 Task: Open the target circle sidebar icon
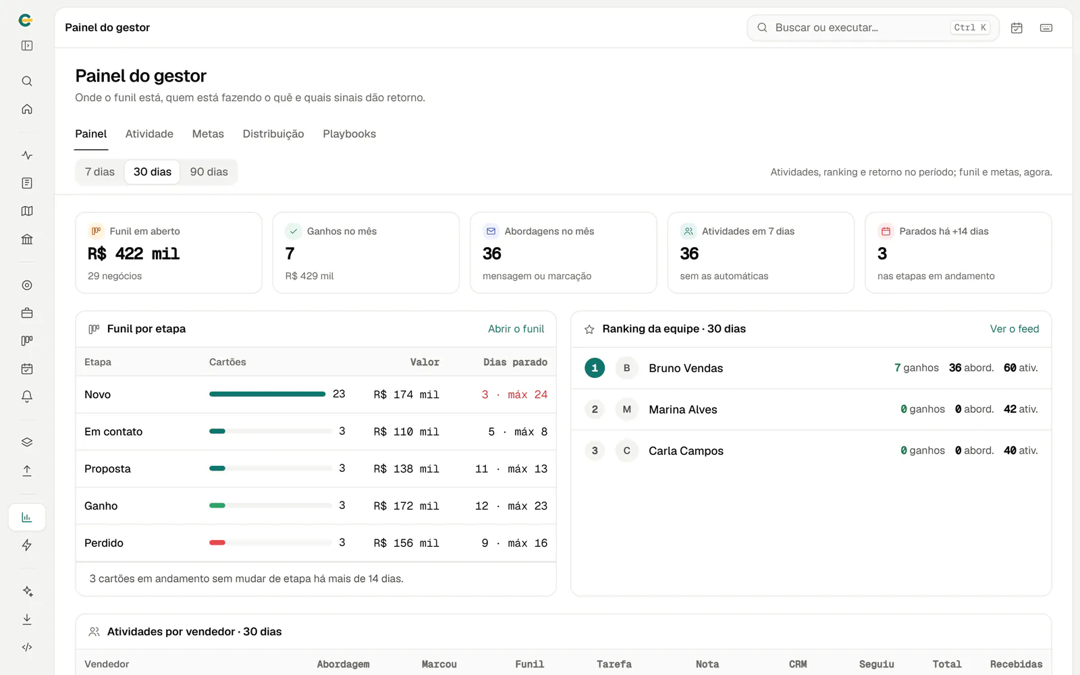[27, 285]
